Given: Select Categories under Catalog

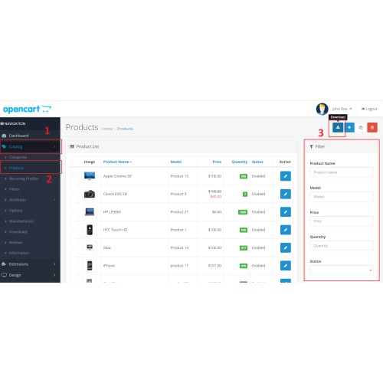Looking at the screenshot, I should click(x=18, y=157).
